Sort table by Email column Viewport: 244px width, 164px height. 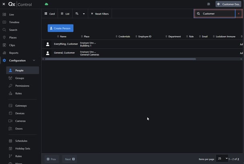pos(203,36)
